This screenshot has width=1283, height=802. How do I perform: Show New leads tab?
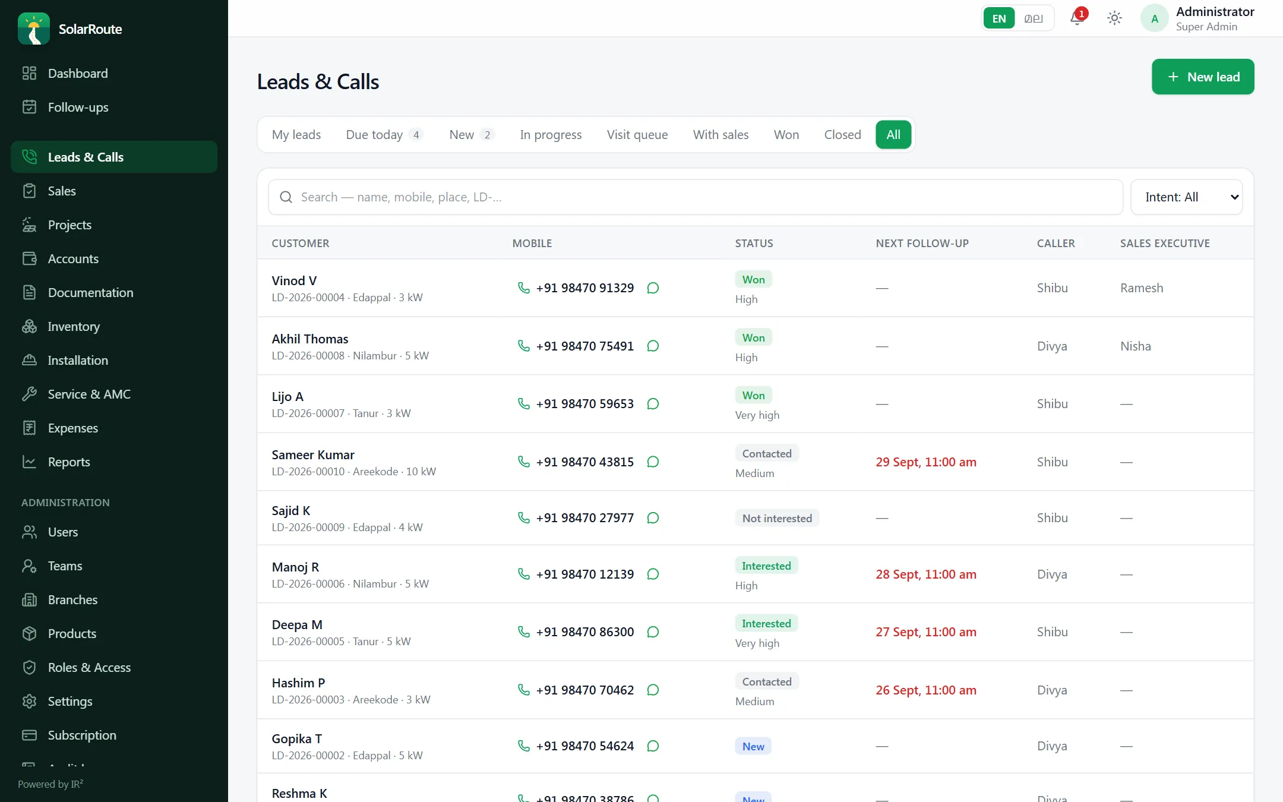(x=472, y=135)
